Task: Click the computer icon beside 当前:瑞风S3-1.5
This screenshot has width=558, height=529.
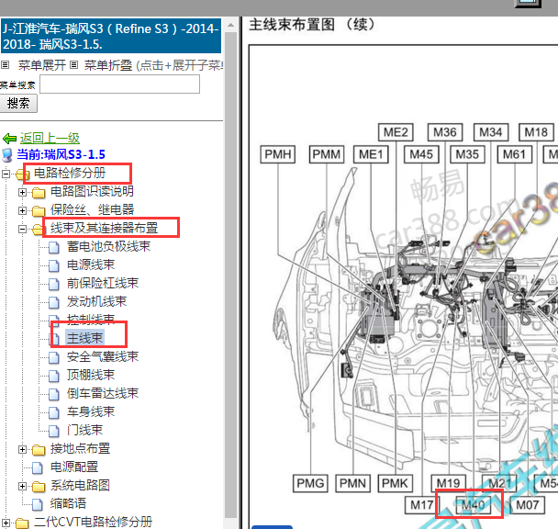Action: click(7, 155)
